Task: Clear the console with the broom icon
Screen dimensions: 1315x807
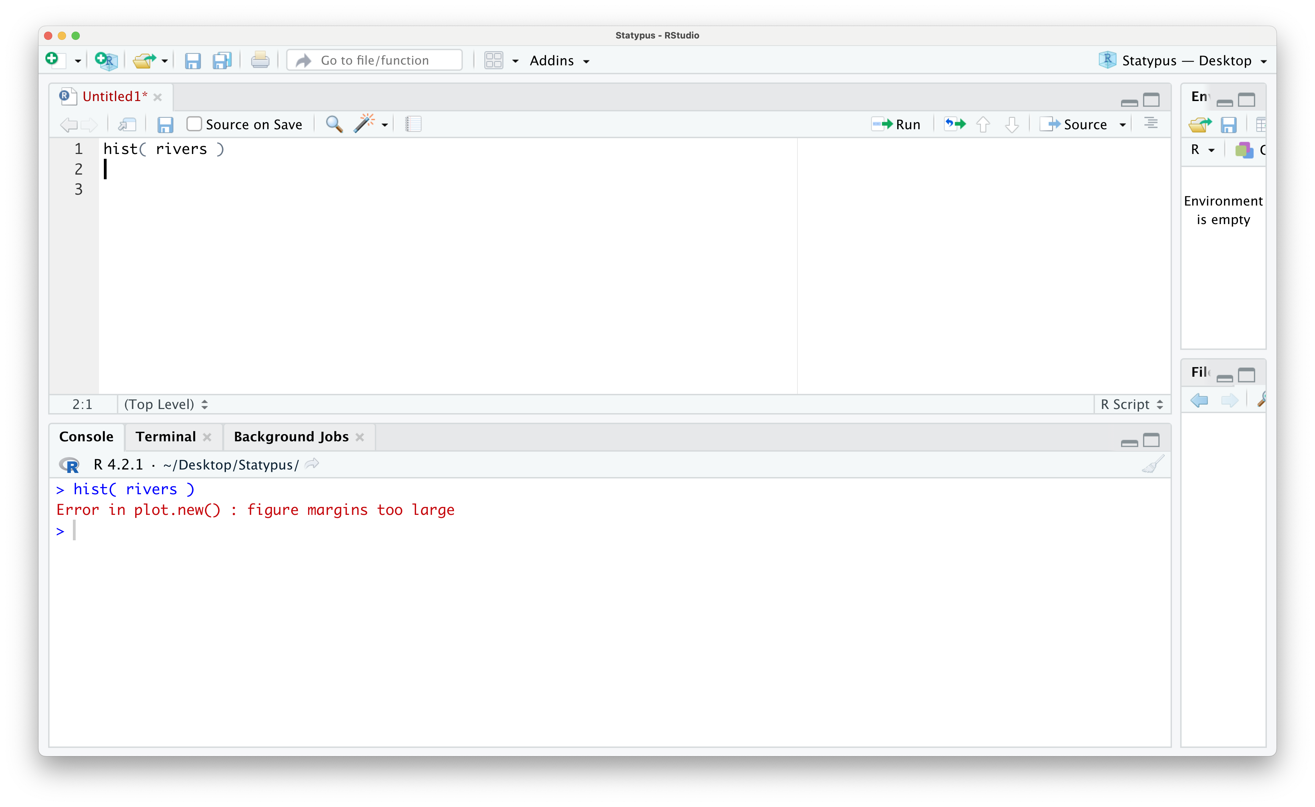Action: click(x=1153, y=464)
